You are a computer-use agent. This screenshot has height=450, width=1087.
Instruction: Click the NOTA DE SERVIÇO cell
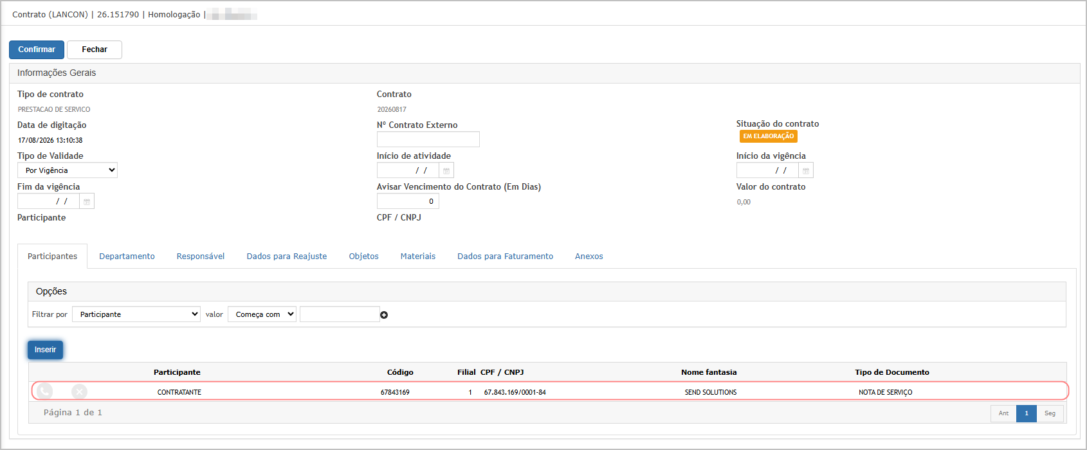coord(886,392)
